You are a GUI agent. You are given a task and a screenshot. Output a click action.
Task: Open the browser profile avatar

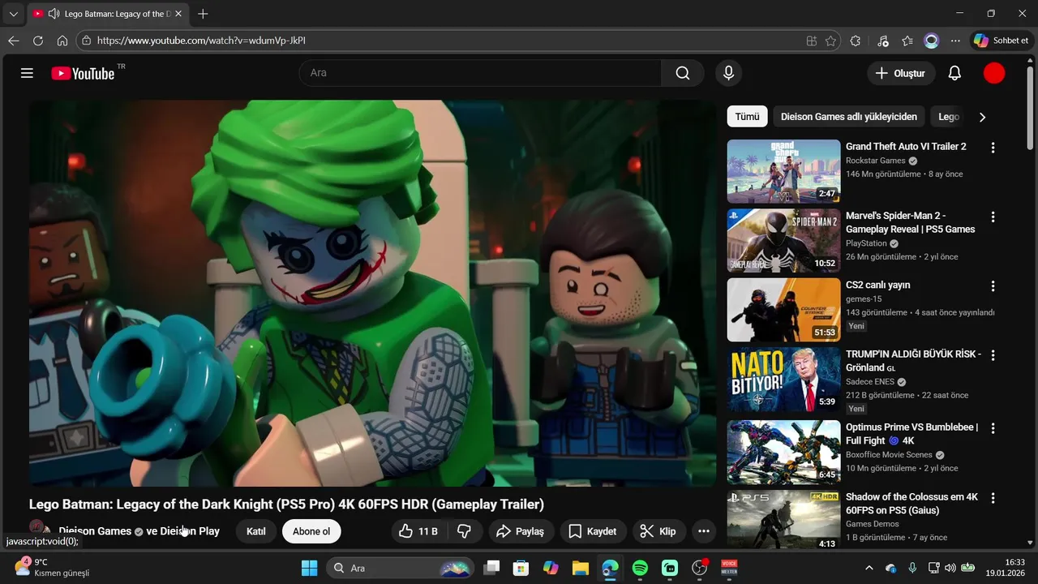tap(932, 41)
